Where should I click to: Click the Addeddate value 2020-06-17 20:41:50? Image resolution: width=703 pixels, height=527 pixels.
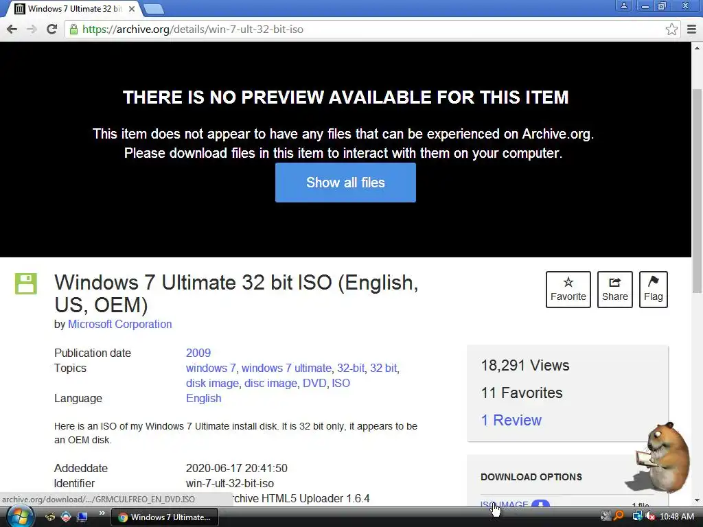(x=237, y=468)
